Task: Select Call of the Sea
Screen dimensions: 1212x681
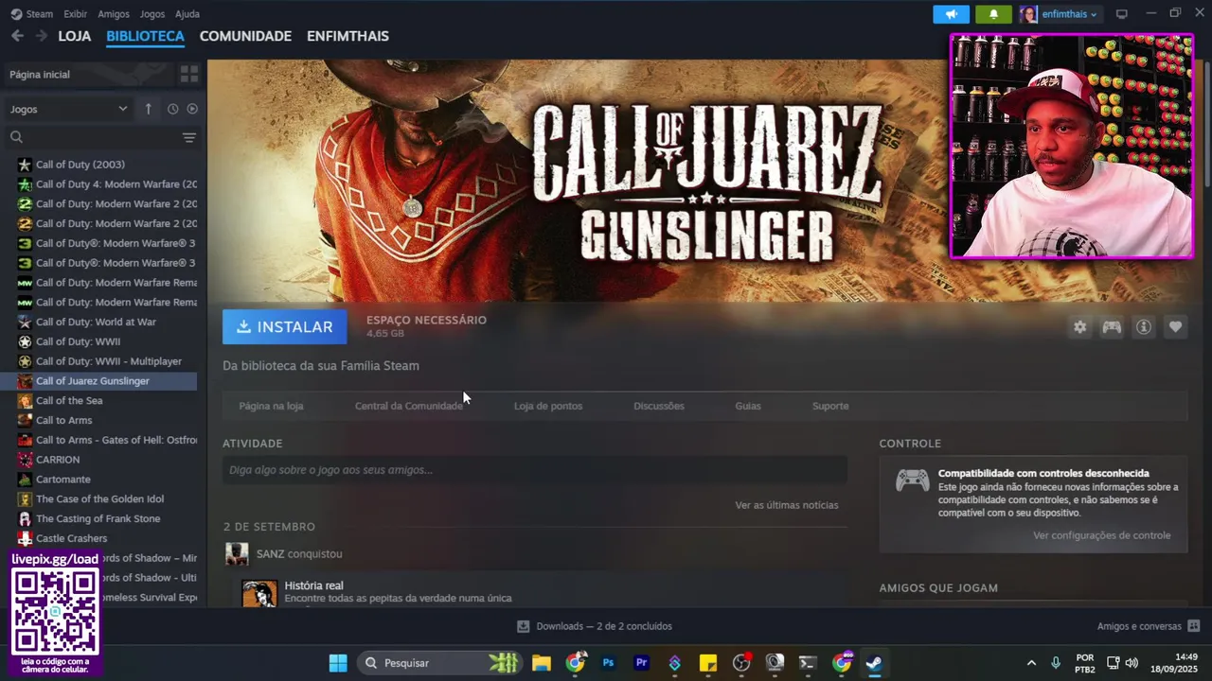Action: [99, 400]
